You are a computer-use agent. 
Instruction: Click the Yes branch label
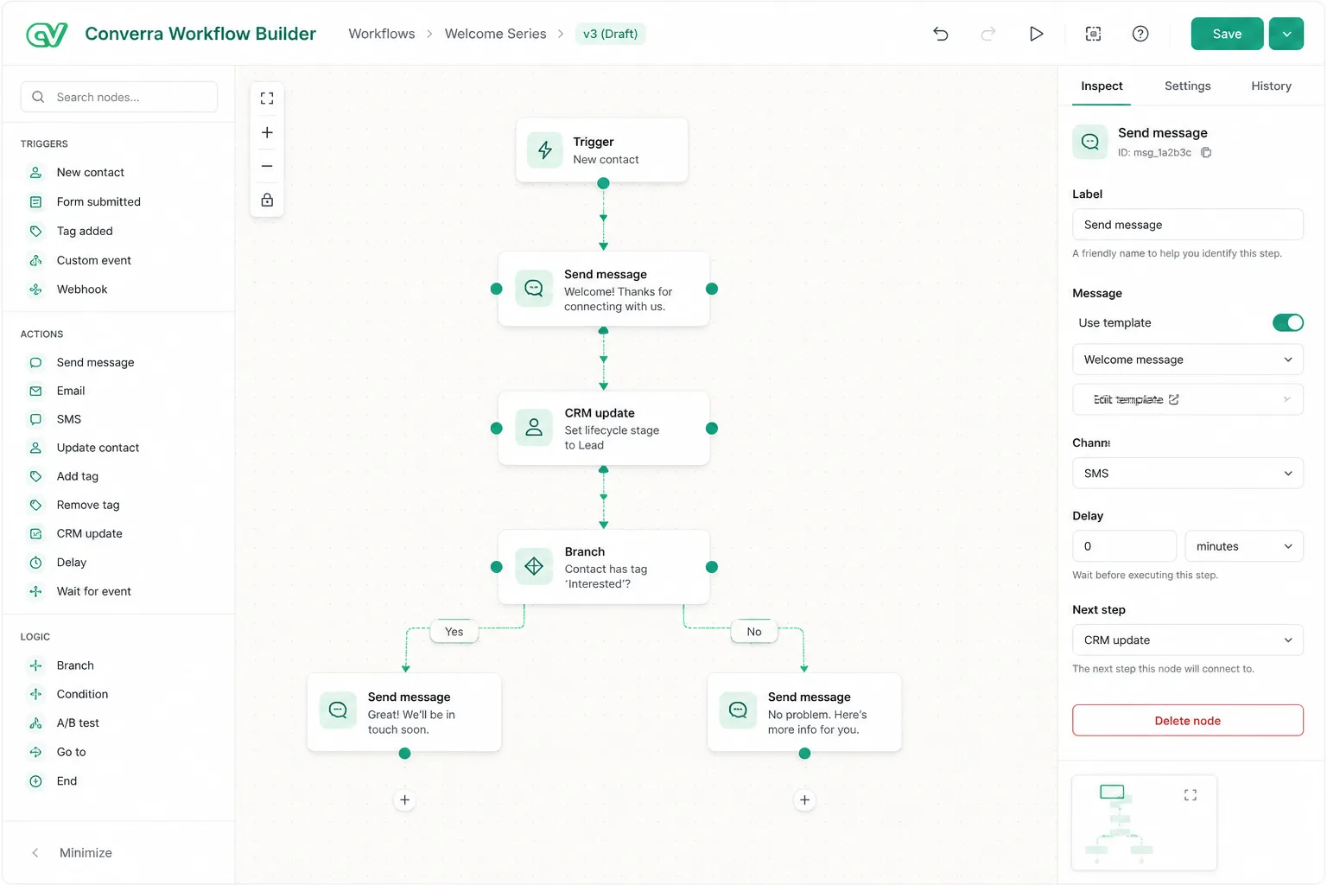pos(454,632)
